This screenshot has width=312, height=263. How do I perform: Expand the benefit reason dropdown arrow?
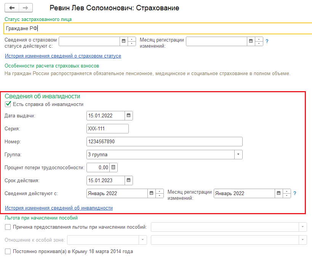click(302, 227)
